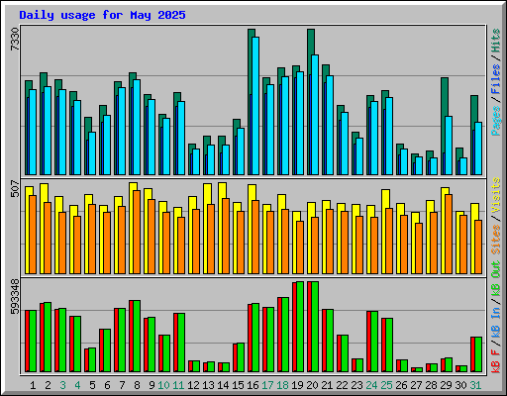
Task: Select day 30 label on x-axis
Action: (460, 385)
